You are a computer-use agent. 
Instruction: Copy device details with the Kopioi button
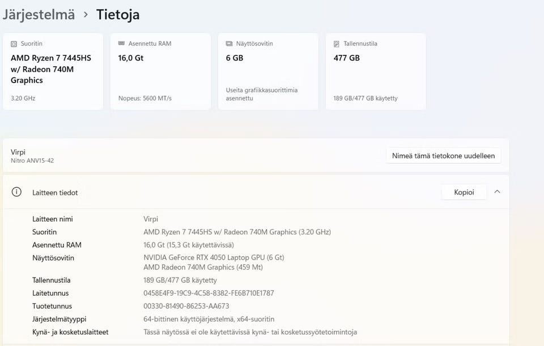464,192
